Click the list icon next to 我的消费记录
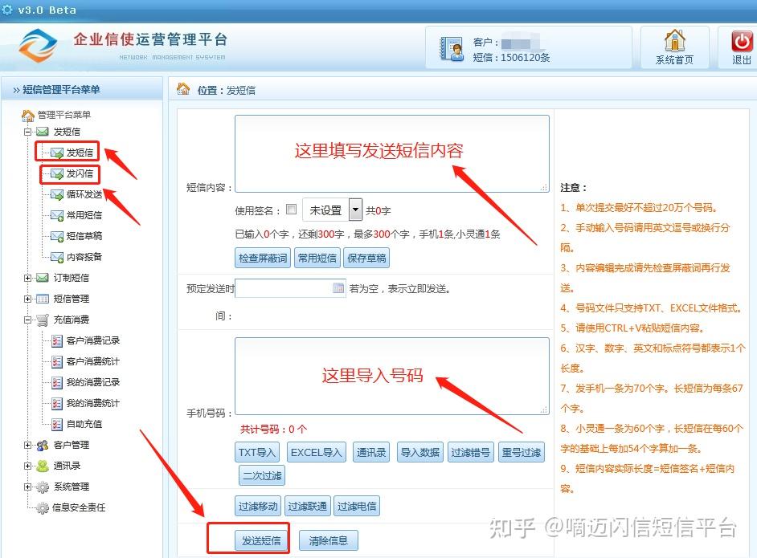757x558 pixels. [57, 382]
